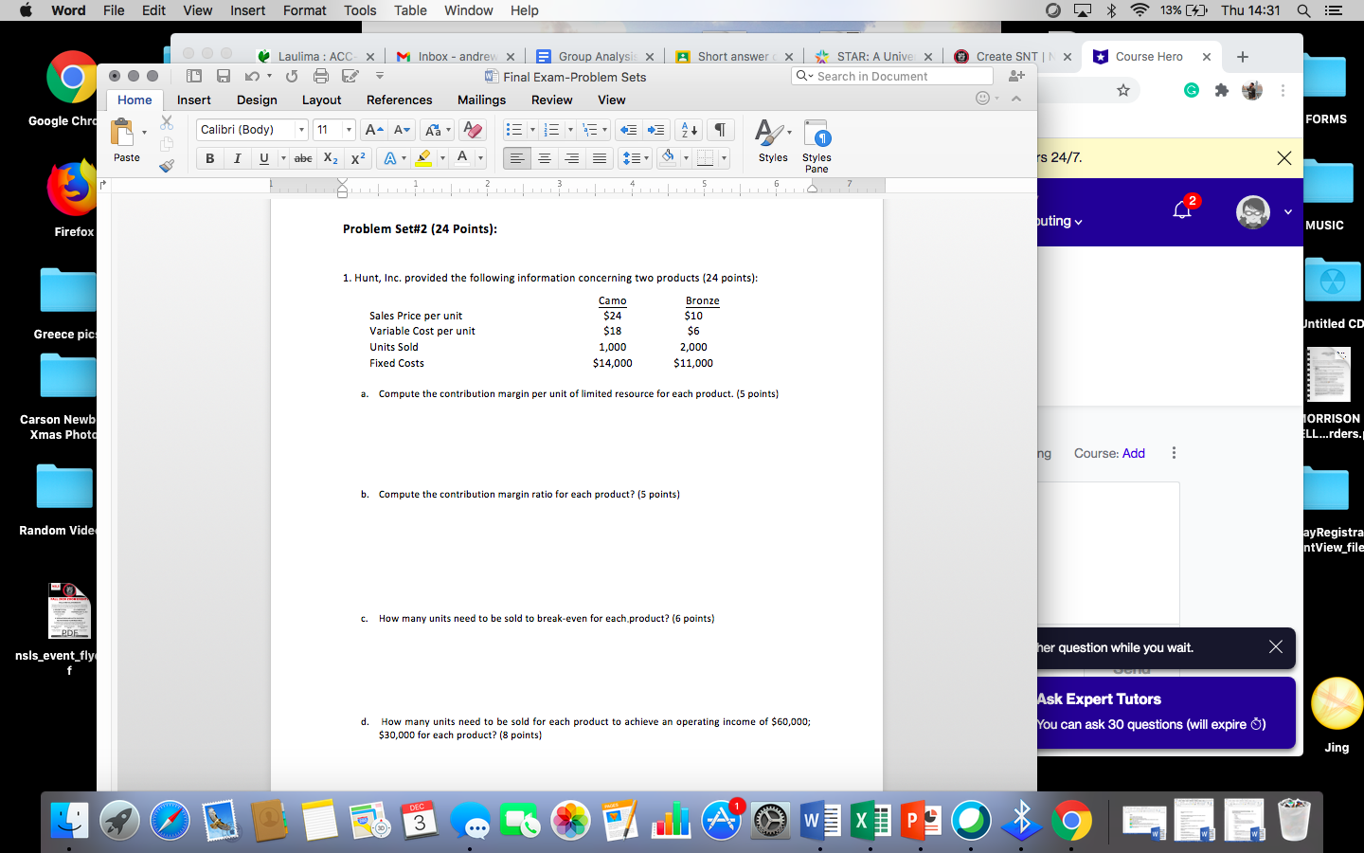This screenshot has height=853, width=1364.
Task: Save the document with floppy disk icon
Action: (224, 76)
